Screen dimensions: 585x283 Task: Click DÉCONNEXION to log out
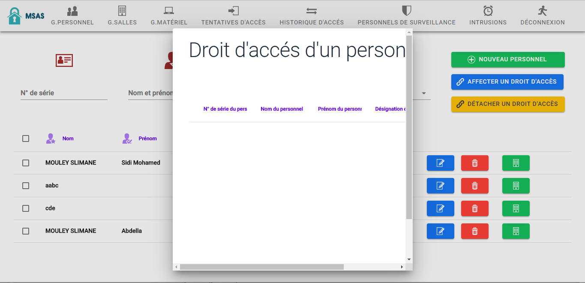coord(543,16)
